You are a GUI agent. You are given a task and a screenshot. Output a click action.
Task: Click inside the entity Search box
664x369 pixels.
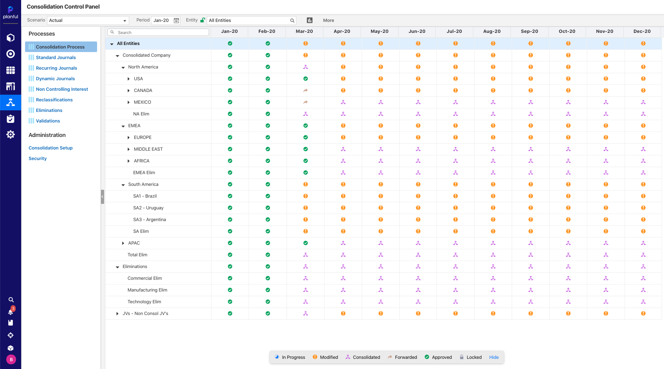(x=158, y=32)
